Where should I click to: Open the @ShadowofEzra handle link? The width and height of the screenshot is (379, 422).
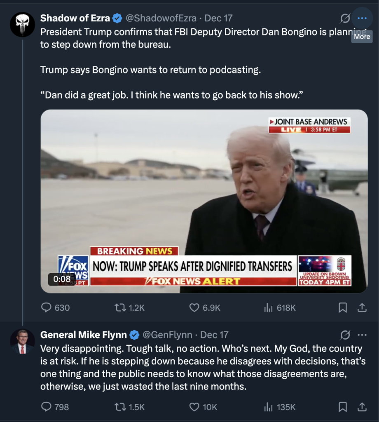point(161,19)
